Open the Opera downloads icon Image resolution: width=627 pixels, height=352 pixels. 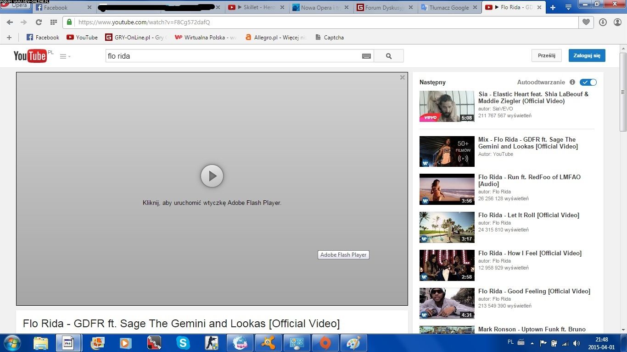[x=603, y=22]
